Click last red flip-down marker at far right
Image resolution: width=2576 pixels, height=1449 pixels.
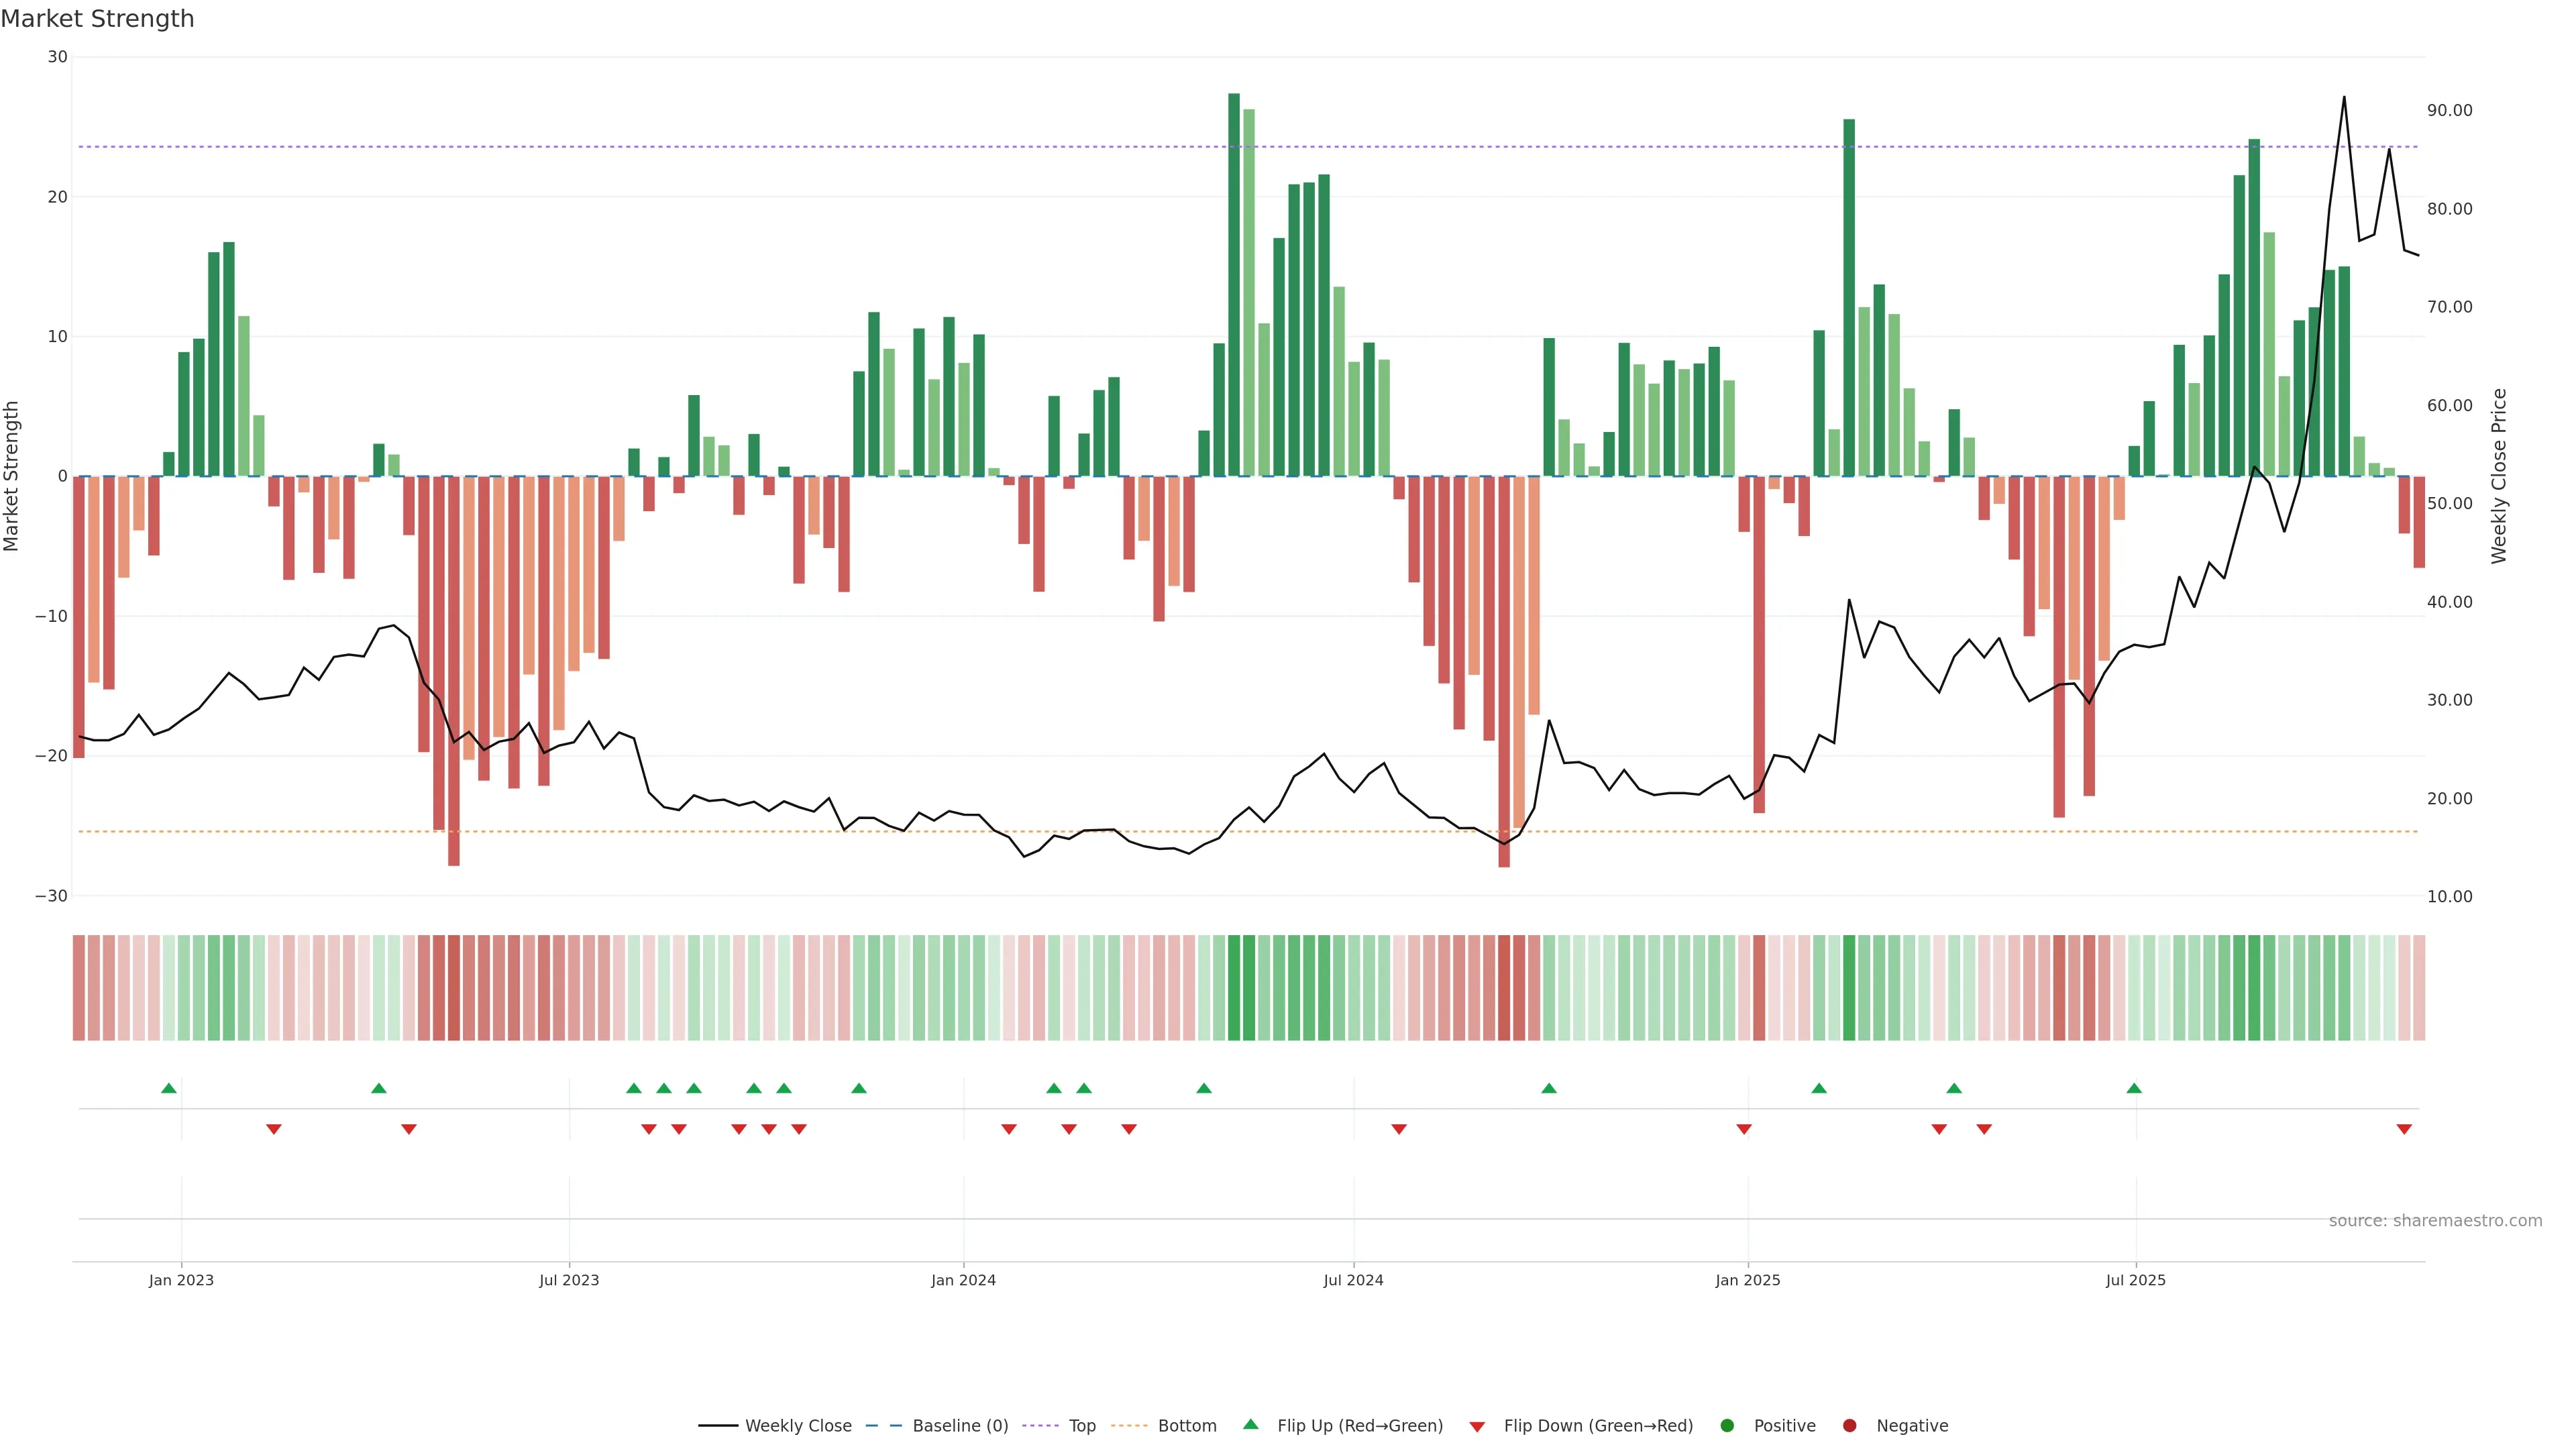pos(2404,1129)
